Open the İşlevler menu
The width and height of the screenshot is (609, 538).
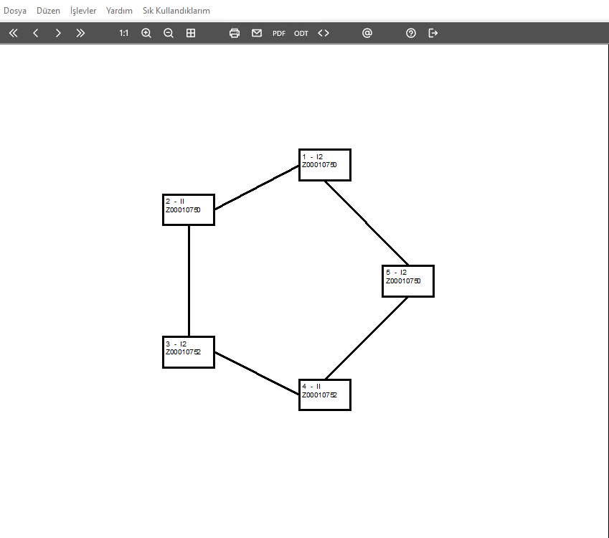(x=83, y=11)
